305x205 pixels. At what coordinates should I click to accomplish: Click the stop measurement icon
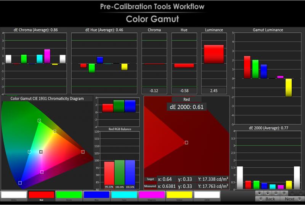click(259, 193)
